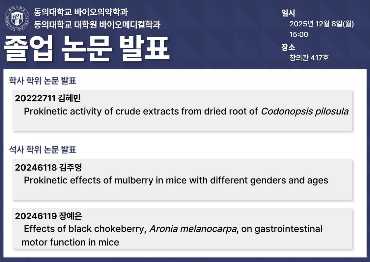Click the 대학원 바이오메디컬학과 department line
Image resolution: width=370 pixels, height=262 pixels.
(x=98, y=25)
